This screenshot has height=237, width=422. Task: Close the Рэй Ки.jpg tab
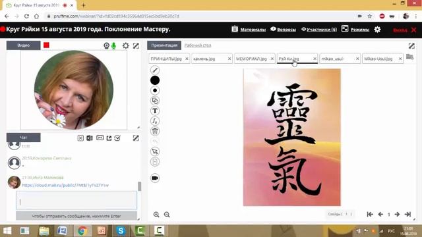(x=315, y=59)
